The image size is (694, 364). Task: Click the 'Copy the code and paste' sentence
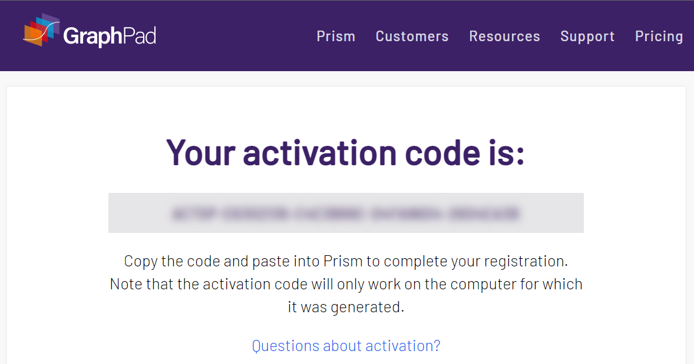click(x=346, y=261)
